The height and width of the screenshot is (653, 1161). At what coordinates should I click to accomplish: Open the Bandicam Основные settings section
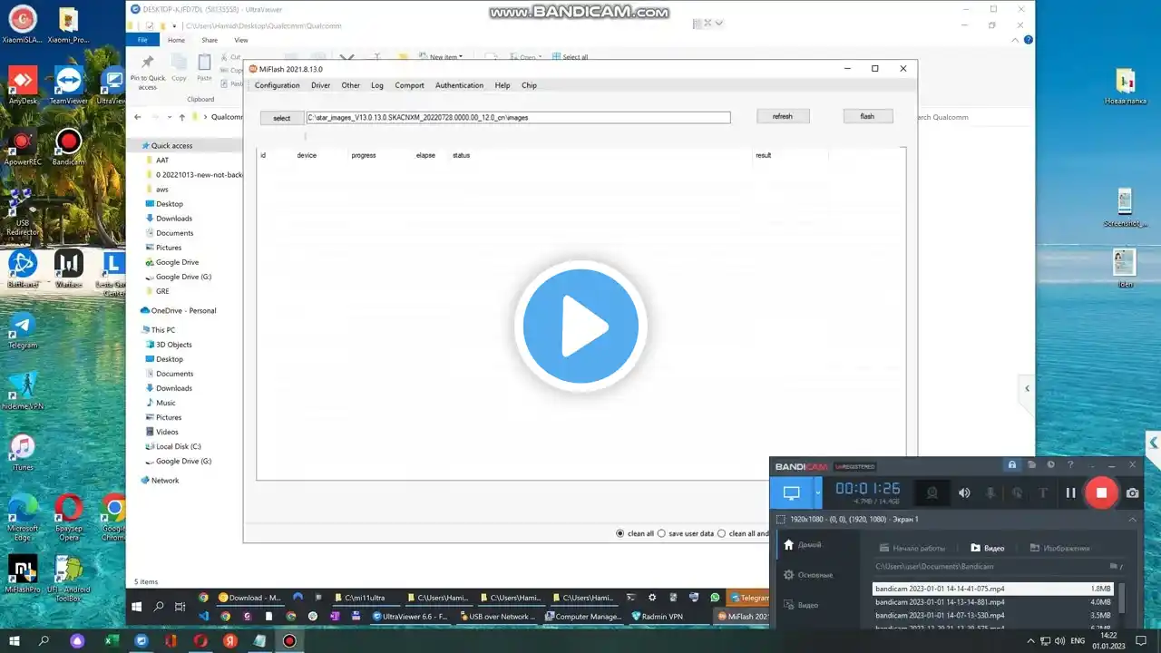coord(808,575)
